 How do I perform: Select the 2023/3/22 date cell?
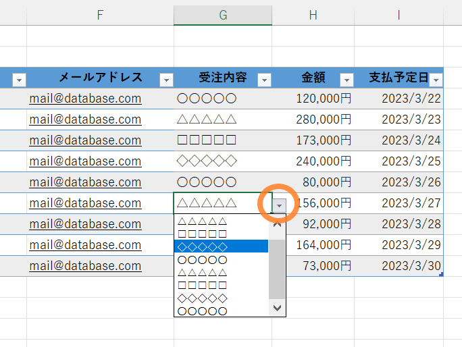399,99
